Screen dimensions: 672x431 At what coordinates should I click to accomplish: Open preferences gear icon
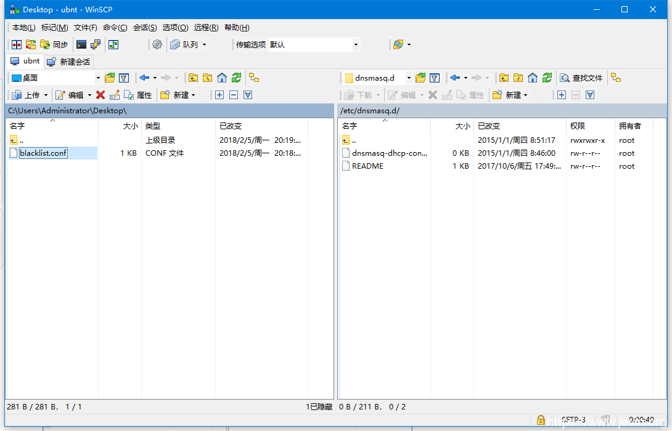tap(157, 44)
